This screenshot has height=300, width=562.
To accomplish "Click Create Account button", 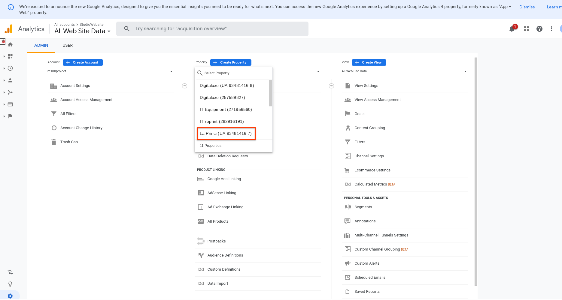I will click(83, 62).
